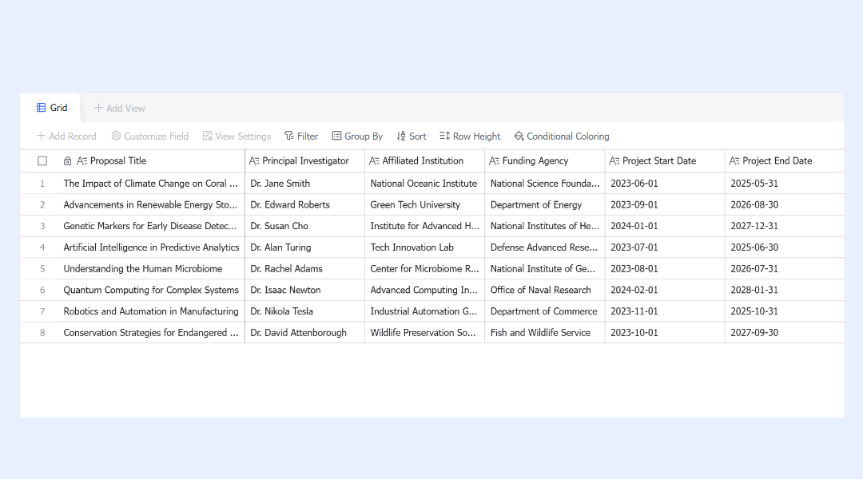
Task: Select row number 1
Action: click(x=42, y=184)
